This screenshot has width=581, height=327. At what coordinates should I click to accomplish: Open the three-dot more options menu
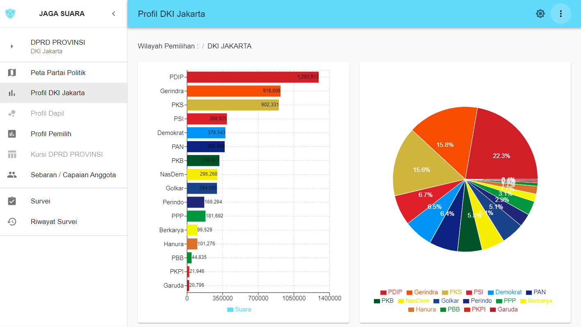(561, 14)
